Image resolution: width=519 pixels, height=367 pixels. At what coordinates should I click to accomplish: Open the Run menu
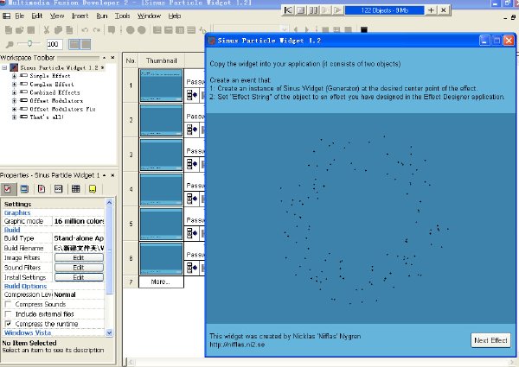(102, 16)
